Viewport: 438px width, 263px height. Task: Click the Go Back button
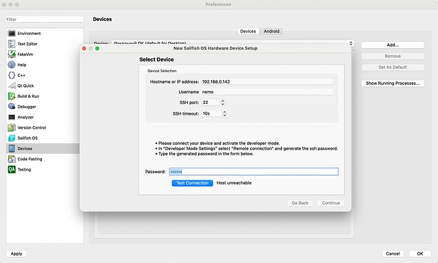300,203
